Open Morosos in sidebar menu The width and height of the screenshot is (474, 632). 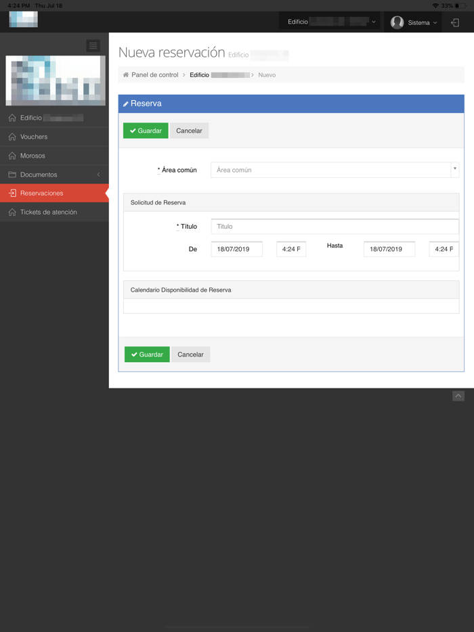pos(54,156)
